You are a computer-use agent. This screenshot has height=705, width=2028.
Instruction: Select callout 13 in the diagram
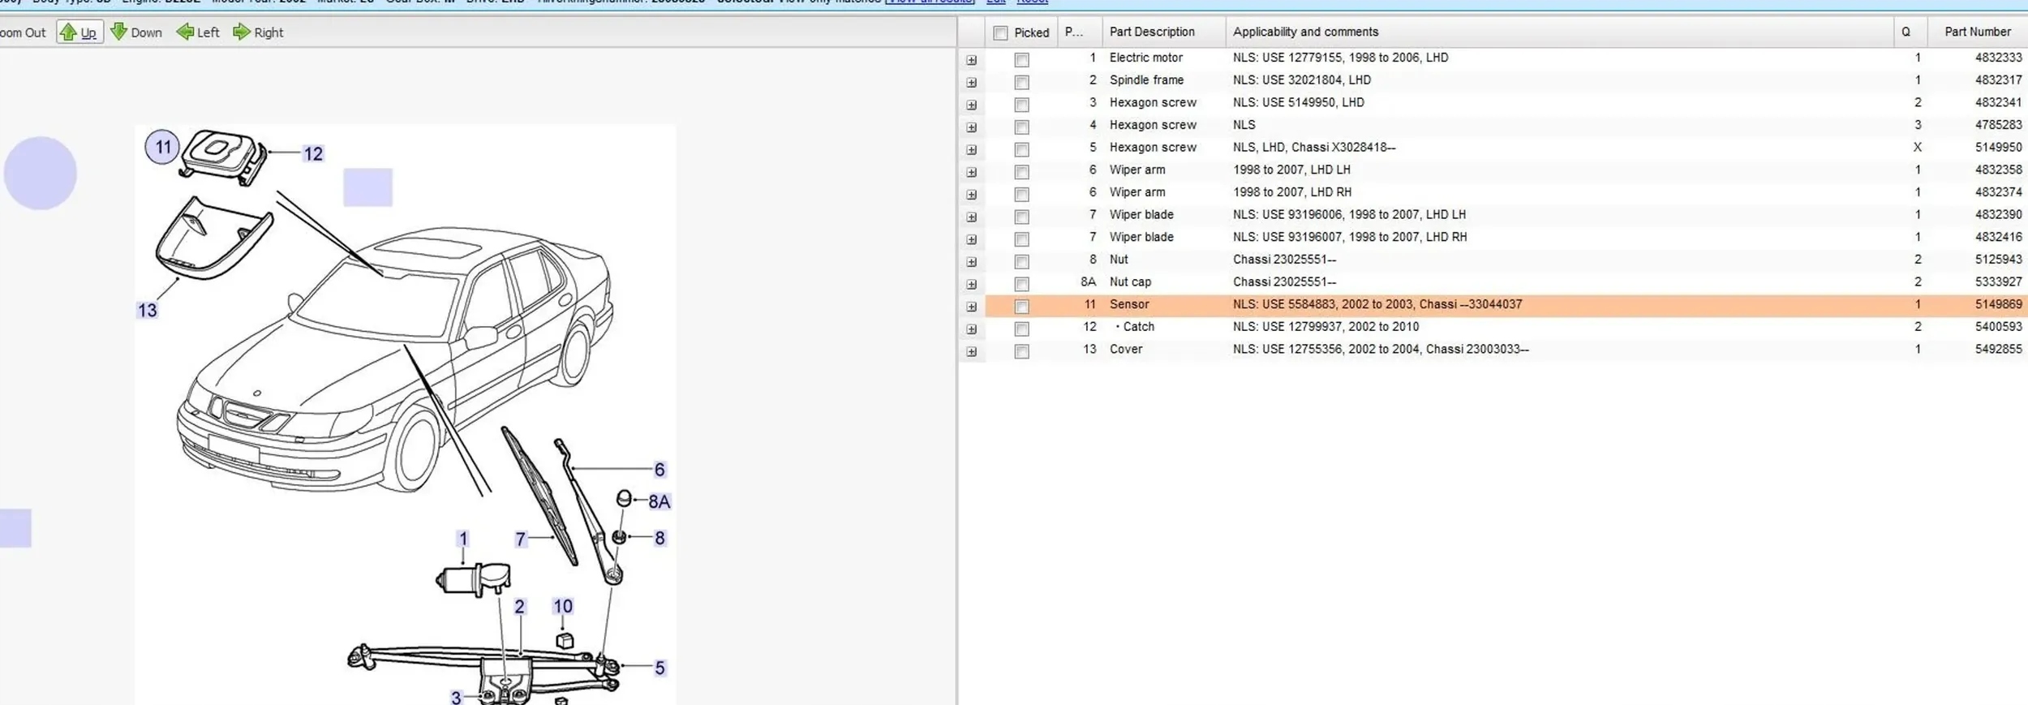click(x=147, y=310)
